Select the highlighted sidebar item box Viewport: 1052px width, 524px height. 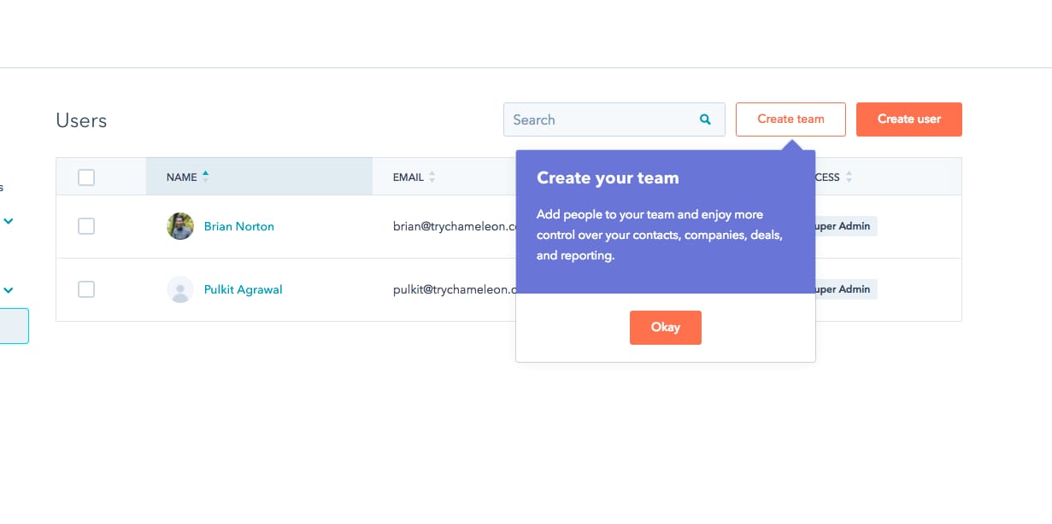pyautogui.click(x=14, y=326)
